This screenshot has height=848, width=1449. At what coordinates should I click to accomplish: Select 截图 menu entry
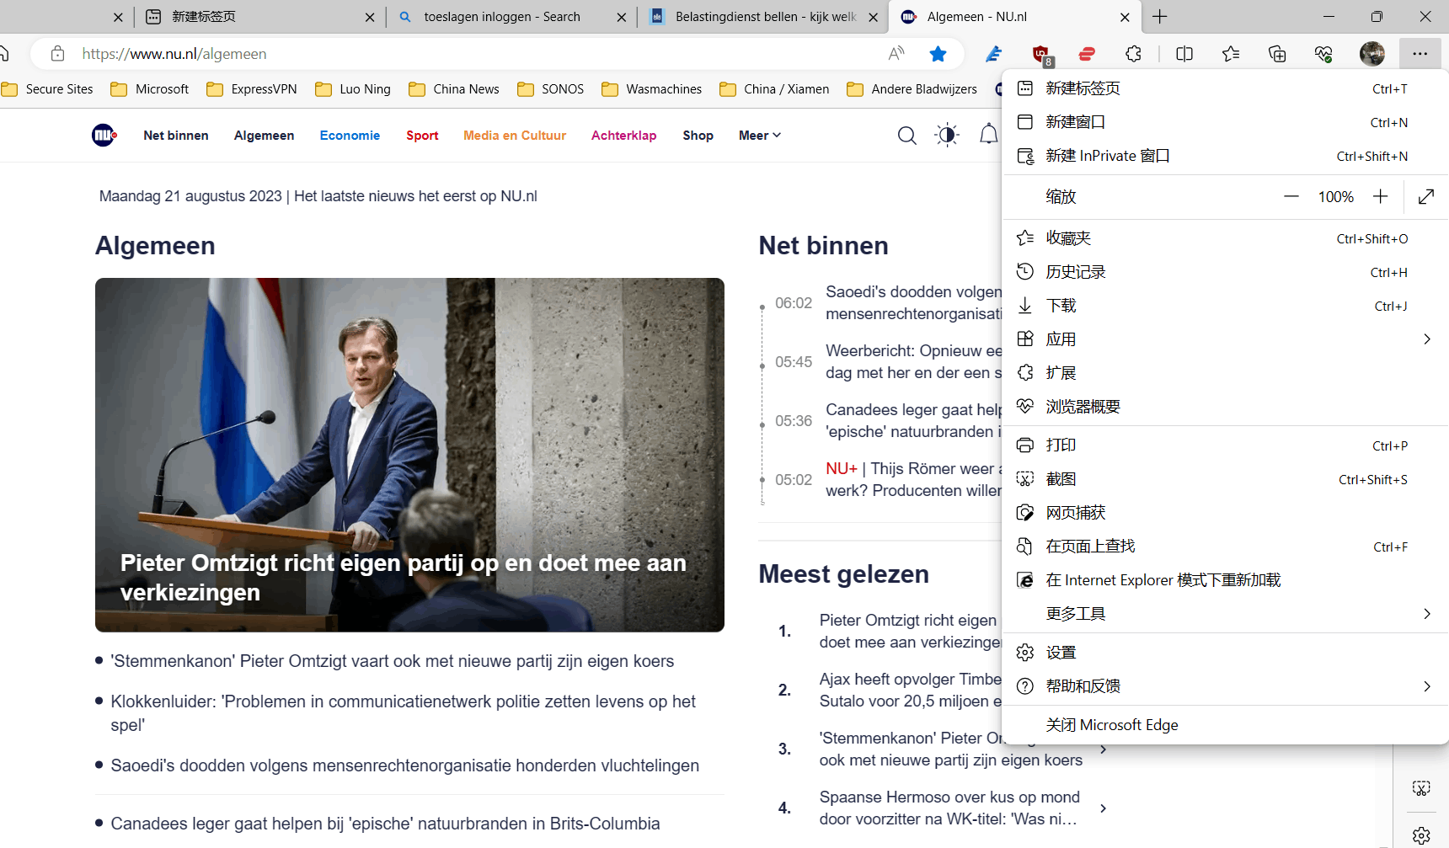(1225, 479)
